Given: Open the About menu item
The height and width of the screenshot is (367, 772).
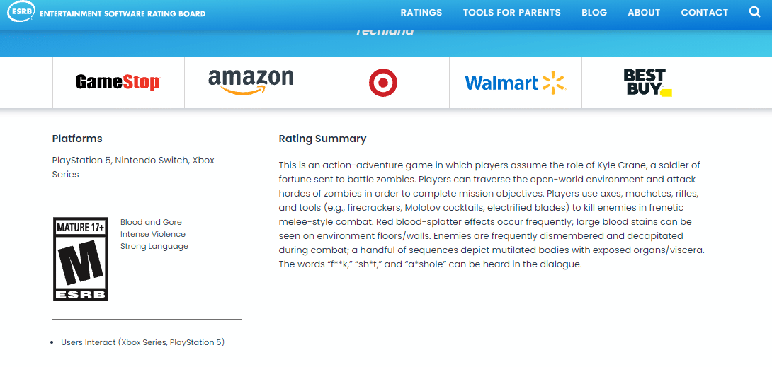Looking at the screenshot, I should 644,13.
